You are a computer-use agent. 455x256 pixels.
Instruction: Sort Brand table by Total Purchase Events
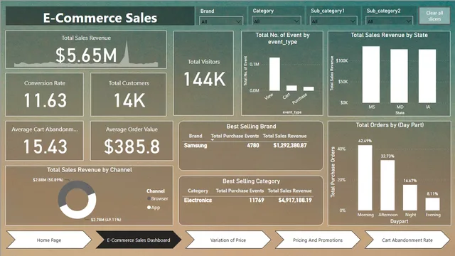tap(235, 136)
